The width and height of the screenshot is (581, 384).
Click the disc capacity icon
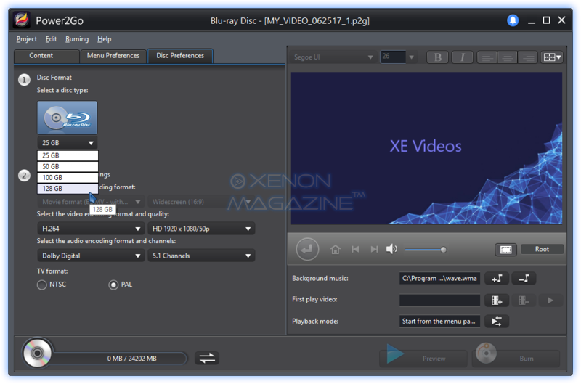click(37, 353)
